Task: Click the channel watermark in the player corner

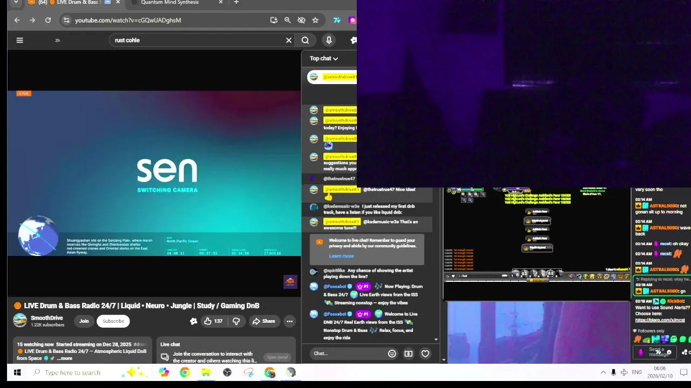Action: [290, 282]
